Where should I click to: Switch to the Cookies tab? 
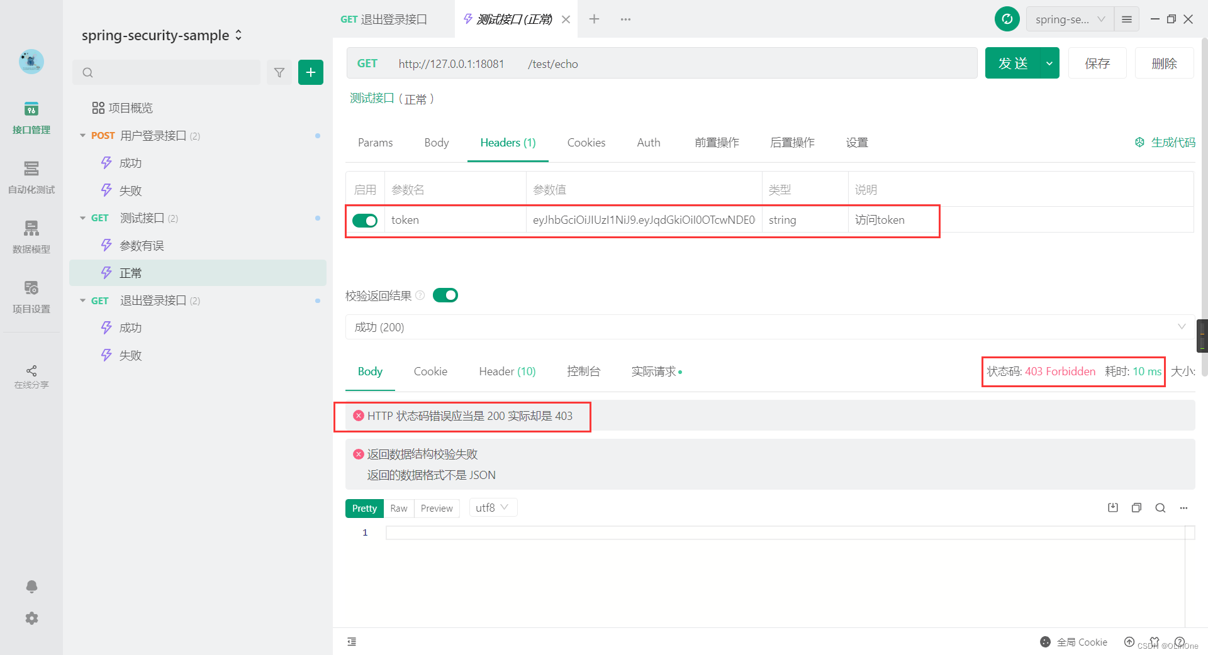coord(586,143)
